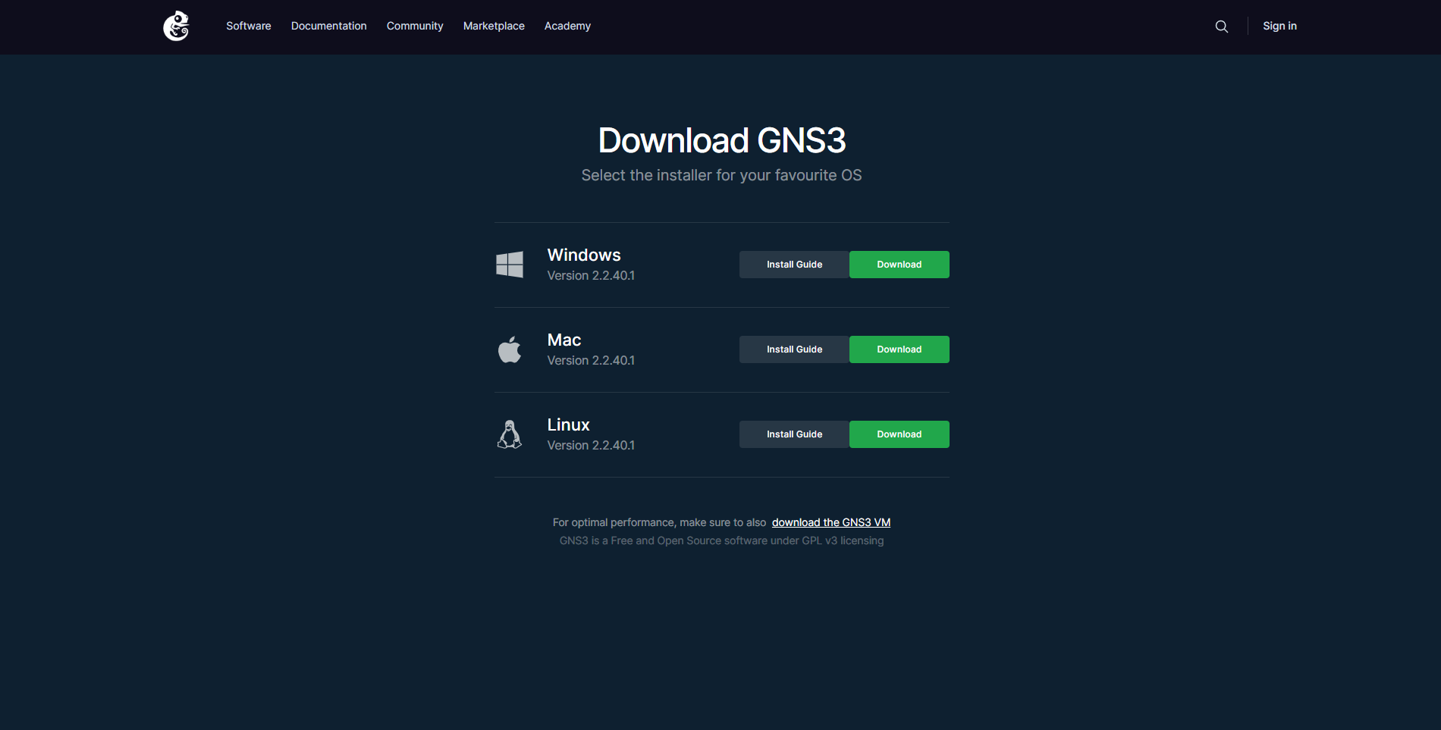Click Version 2.2.40.1 under Windows
The image size is (1441, 730).
tap(591, 276)
